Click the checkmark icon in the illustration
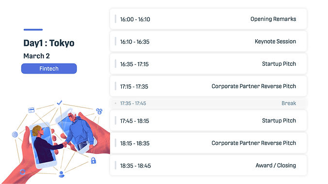The width and height of the screenshot is (328, 184). [59, 103]
